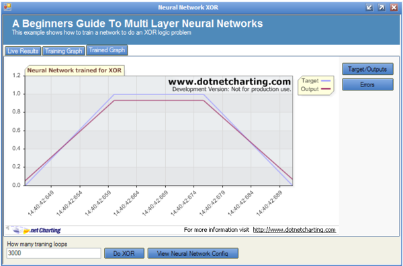Click the application icon in the title bar
Viewport: 403px width, 266px height.
tap(7, 7)
